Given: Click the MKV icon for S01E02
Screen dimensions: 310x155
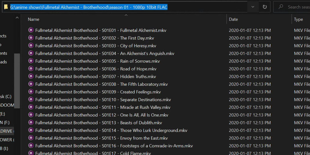Looking at the screenshot, I should coord(31,38).
